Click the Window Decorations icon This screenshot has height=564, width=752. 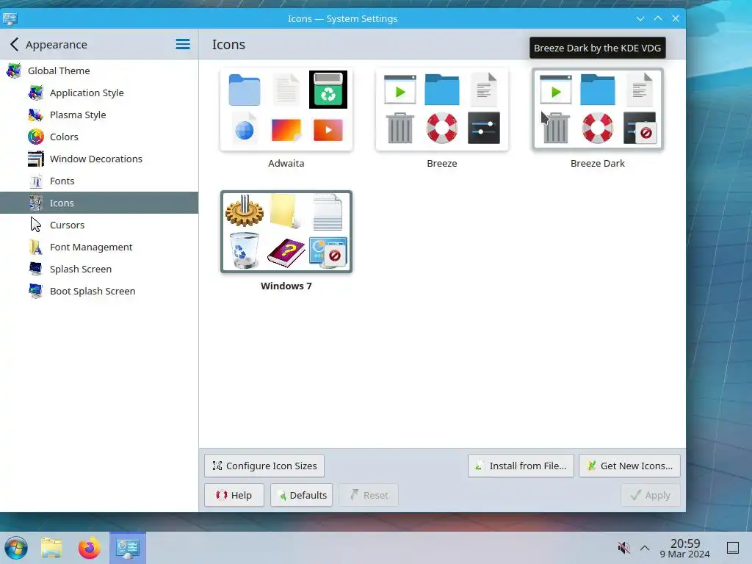coord(35,159)
